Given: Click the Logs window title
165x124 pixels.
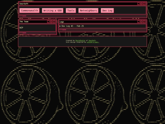Looking at the screenshot, I should pyautogui.click(x=62, y=22).
